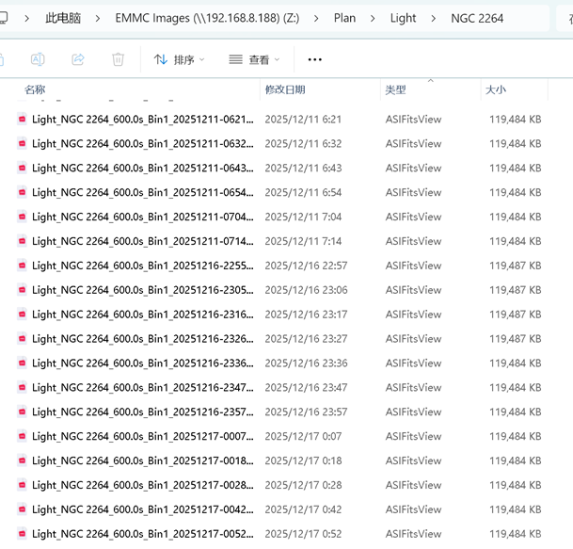Click the Rename icon in the toolbar
This screenshot has width=573, height=549.
tap(38, 59)
